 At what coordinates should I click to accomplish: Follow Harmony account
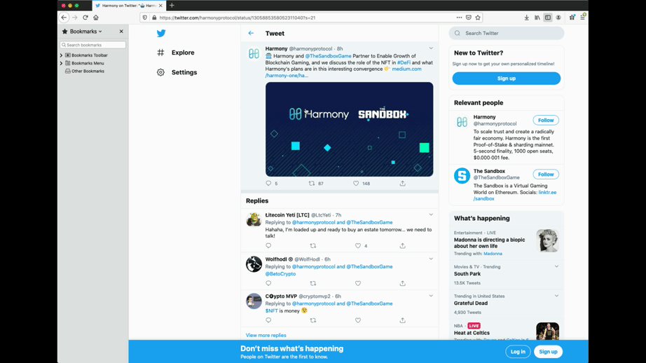[546, 121]
